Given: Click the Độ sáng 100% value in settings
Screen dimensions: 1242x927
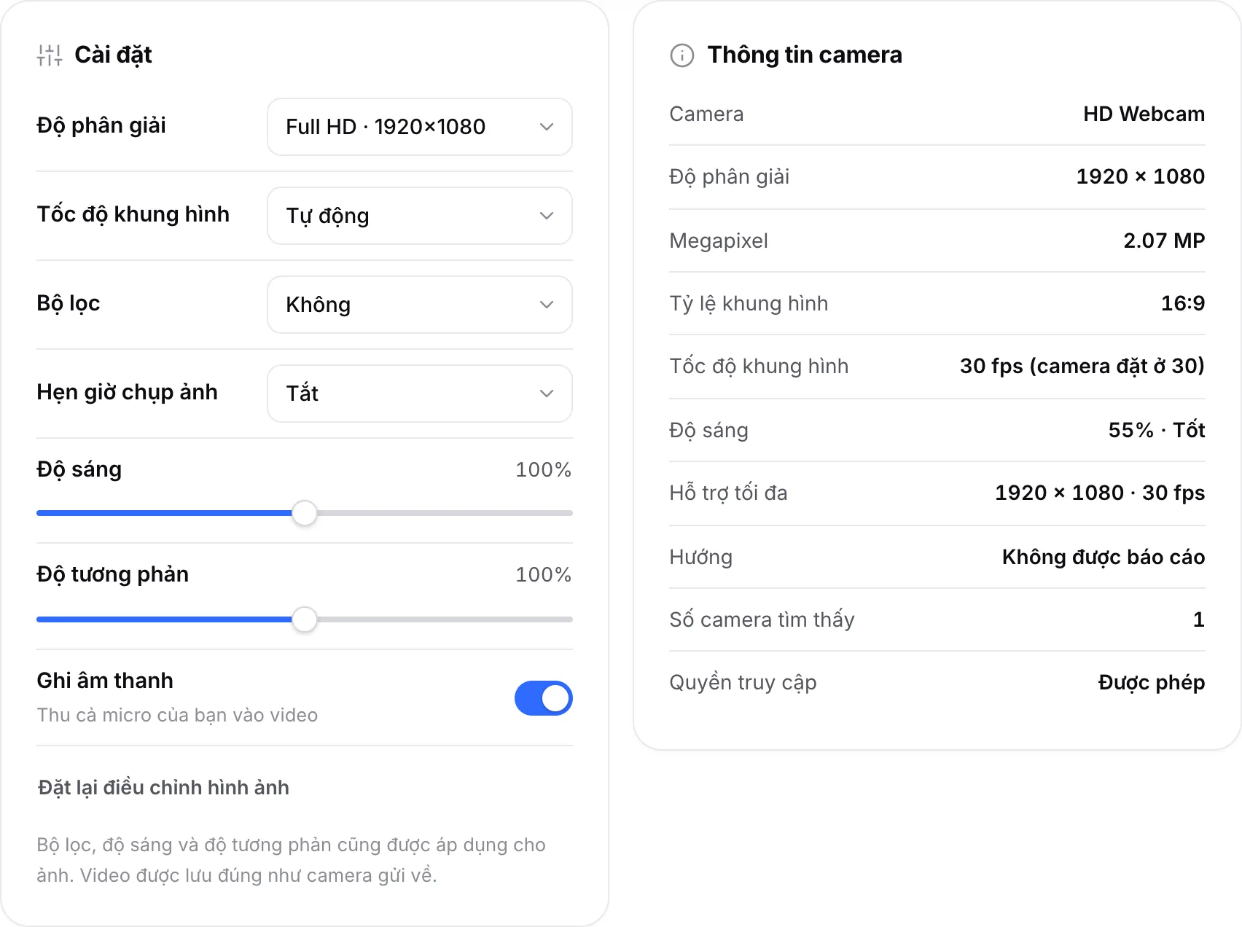Looking at the screenshot, I should [x=543, y=469].
